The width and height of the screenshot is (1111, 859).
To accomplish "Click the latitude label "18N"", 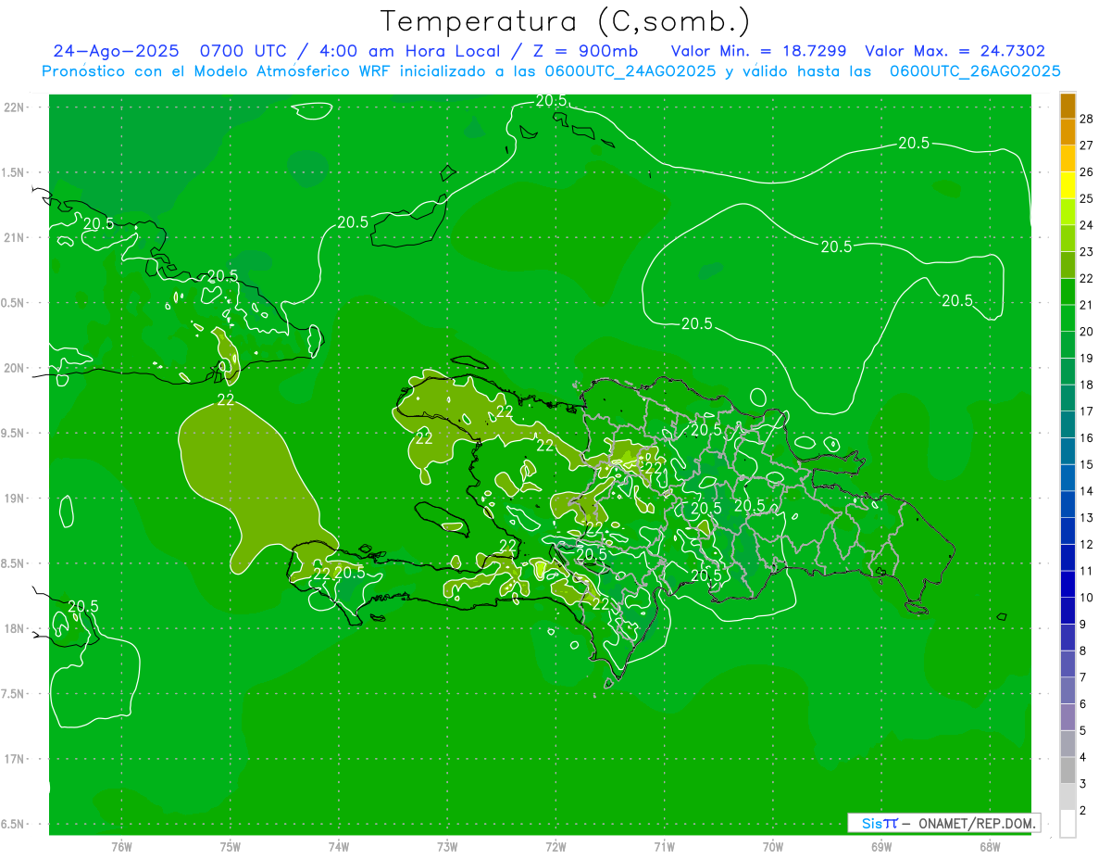I will click(x=14, y=628).
